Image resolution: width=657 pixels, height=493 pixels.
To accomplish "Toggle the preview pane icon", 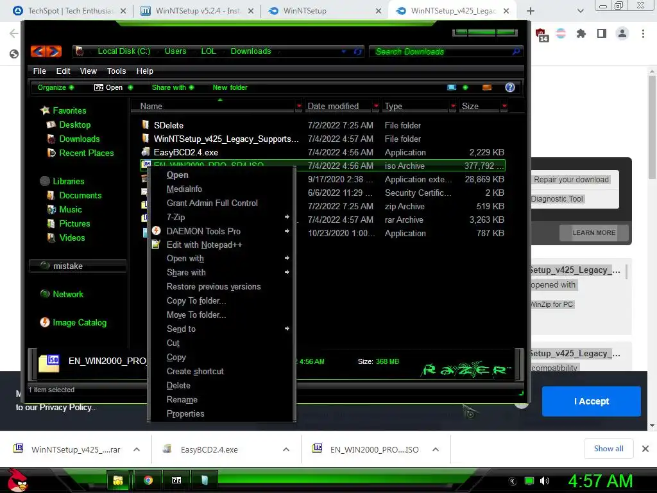I will 487,87.
